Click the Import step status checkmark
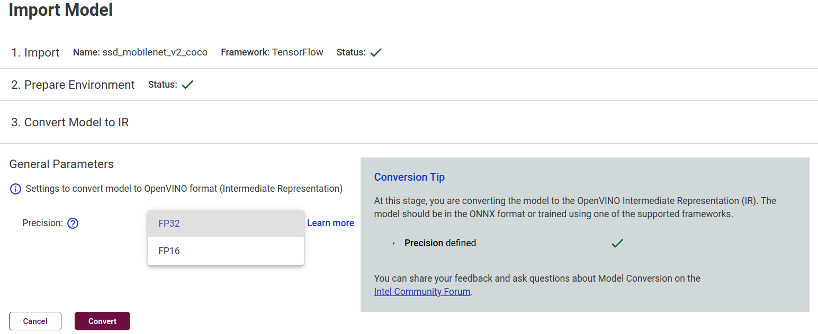This screenshot has width=818, height=334. (376, 53)
